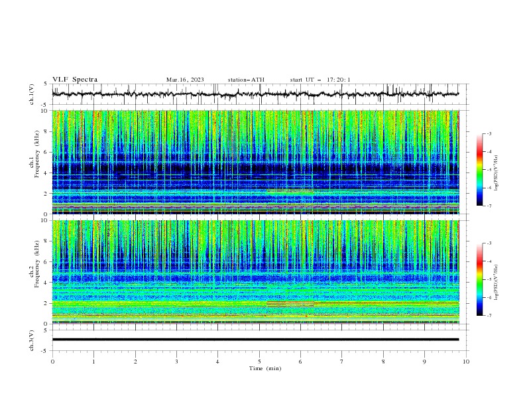Click the ch.2 PSD color scale bar
Screen dimensions: 525x406
click(479, 279)
